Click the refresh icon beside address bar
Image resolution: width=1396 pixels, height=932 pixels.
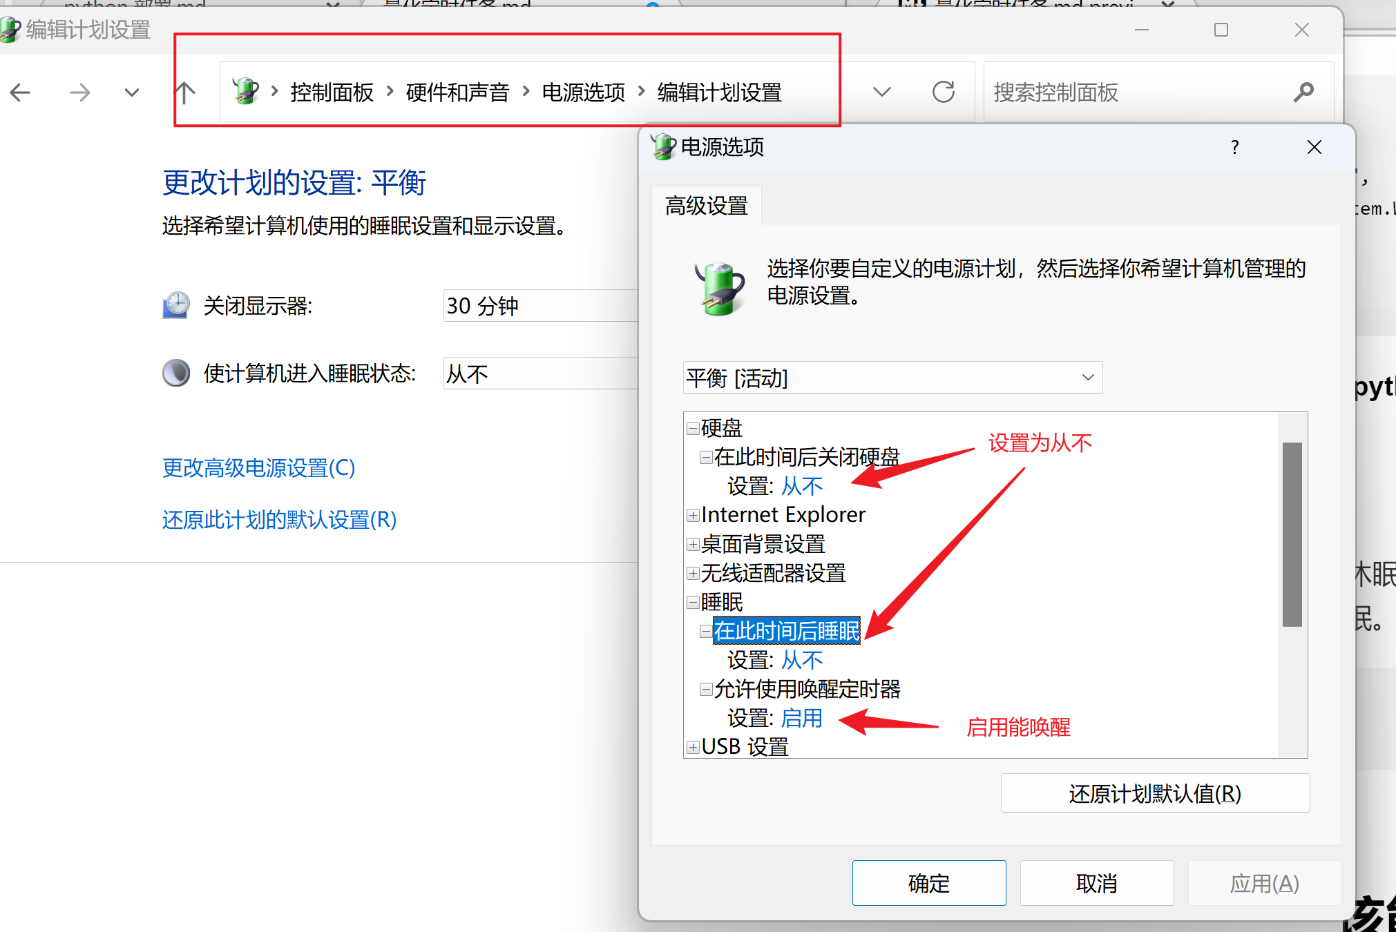[943, 92]
